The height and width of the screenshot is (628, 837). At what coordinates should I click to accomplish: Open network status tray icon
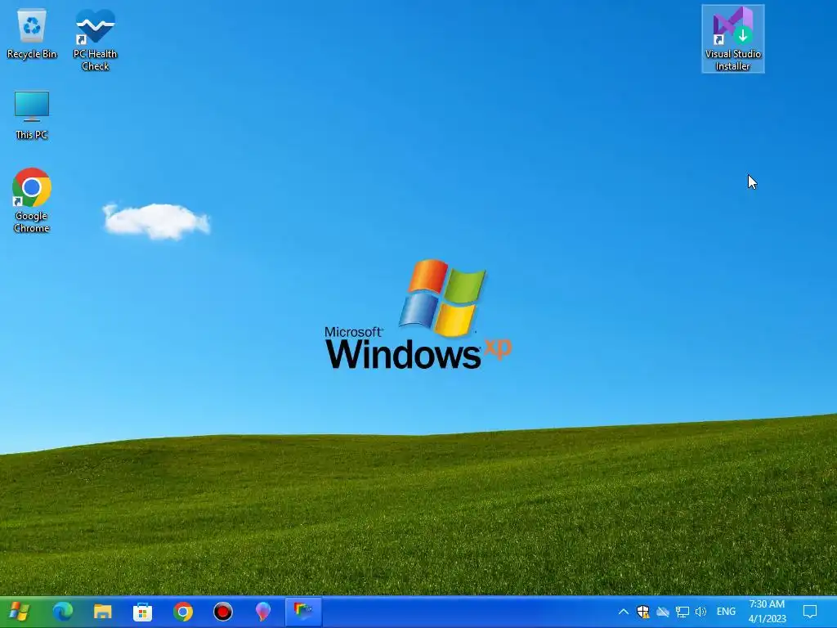(682, 612)
